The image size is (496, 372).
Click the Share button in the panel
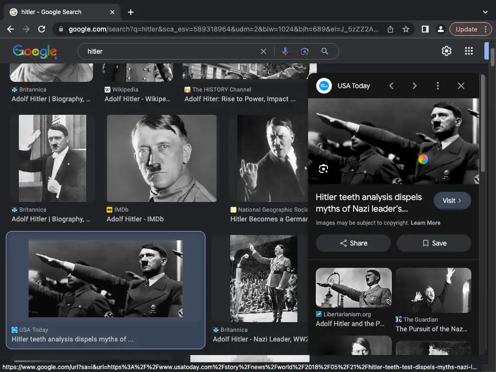[353, 243]
